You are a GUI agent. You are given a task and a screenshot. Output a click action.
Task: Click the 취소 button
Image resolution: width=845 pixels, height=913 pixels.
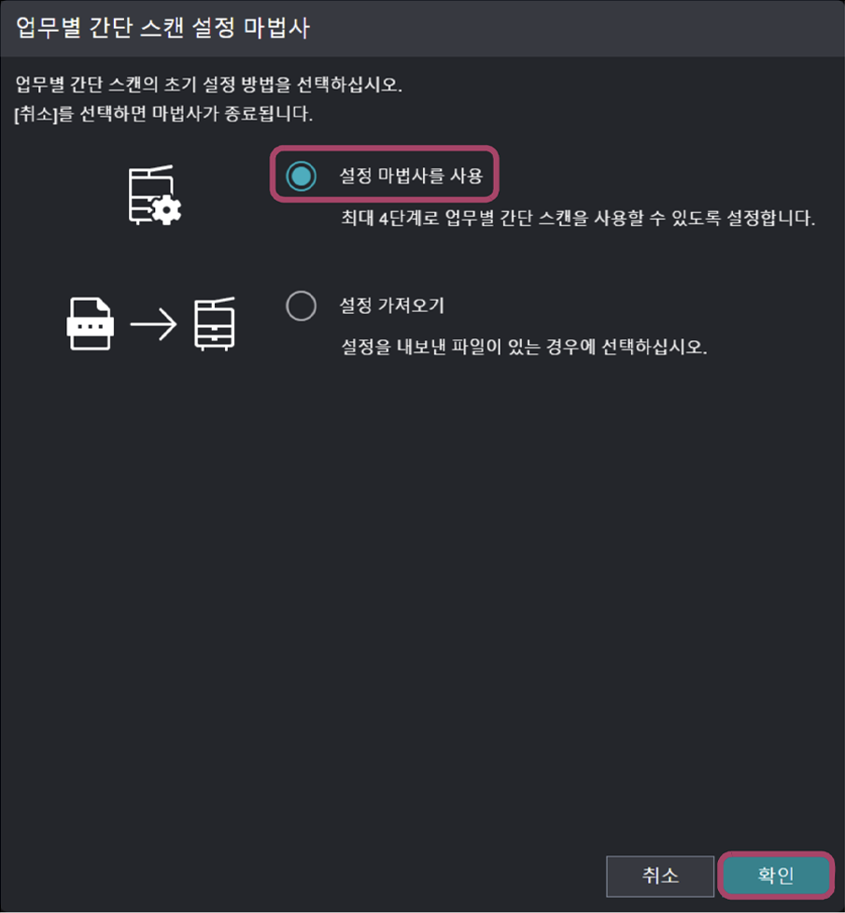point(660,876)
